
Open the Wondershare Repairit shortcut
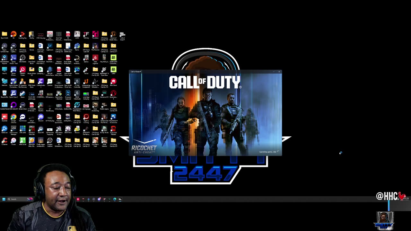pos(4,60)
